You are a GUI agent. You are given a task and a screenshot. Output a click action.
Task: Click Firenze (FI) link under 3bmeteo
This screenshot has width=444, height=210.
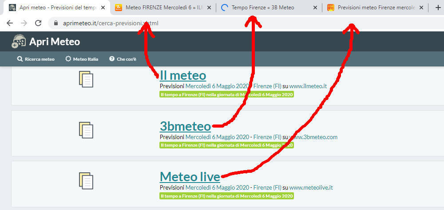[x=267, y=137]
